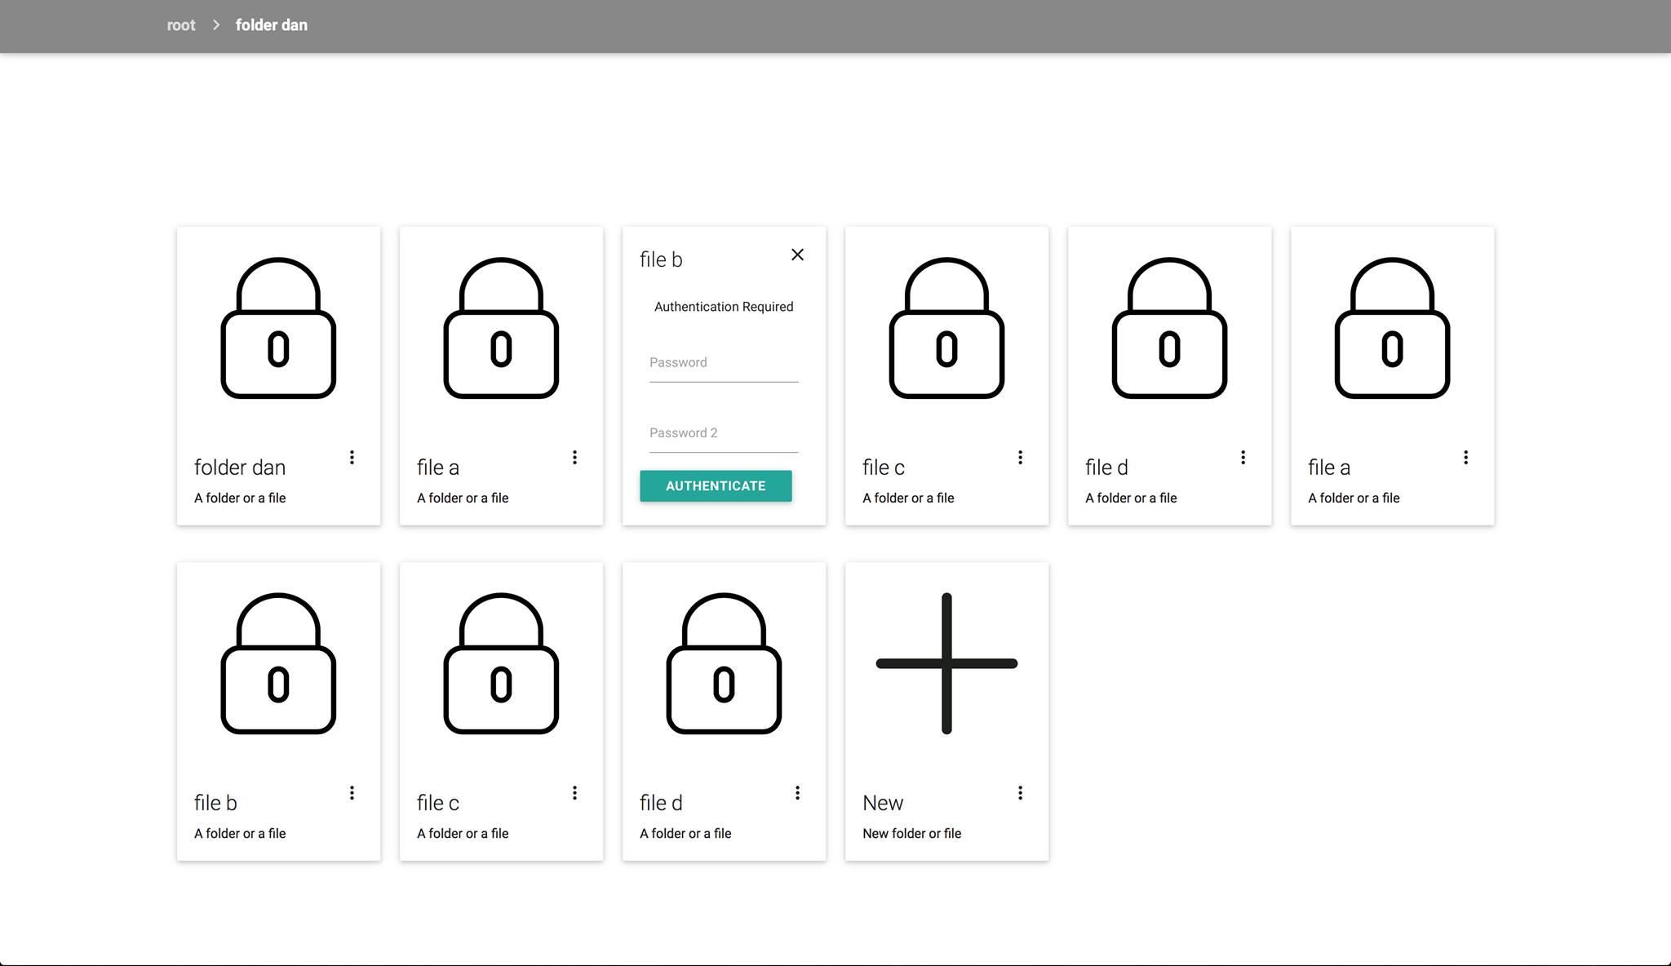The height and width of the screenshot is (966, 1671).
Task: Close the file b authentication panel
Action: point(797,255)
